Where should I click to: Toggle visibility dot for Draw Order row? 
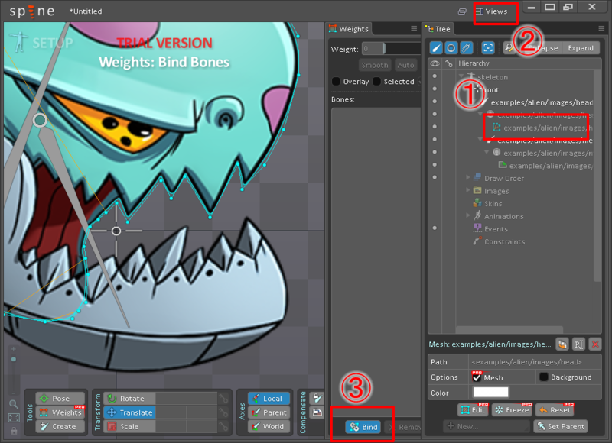tap(435, 178)
